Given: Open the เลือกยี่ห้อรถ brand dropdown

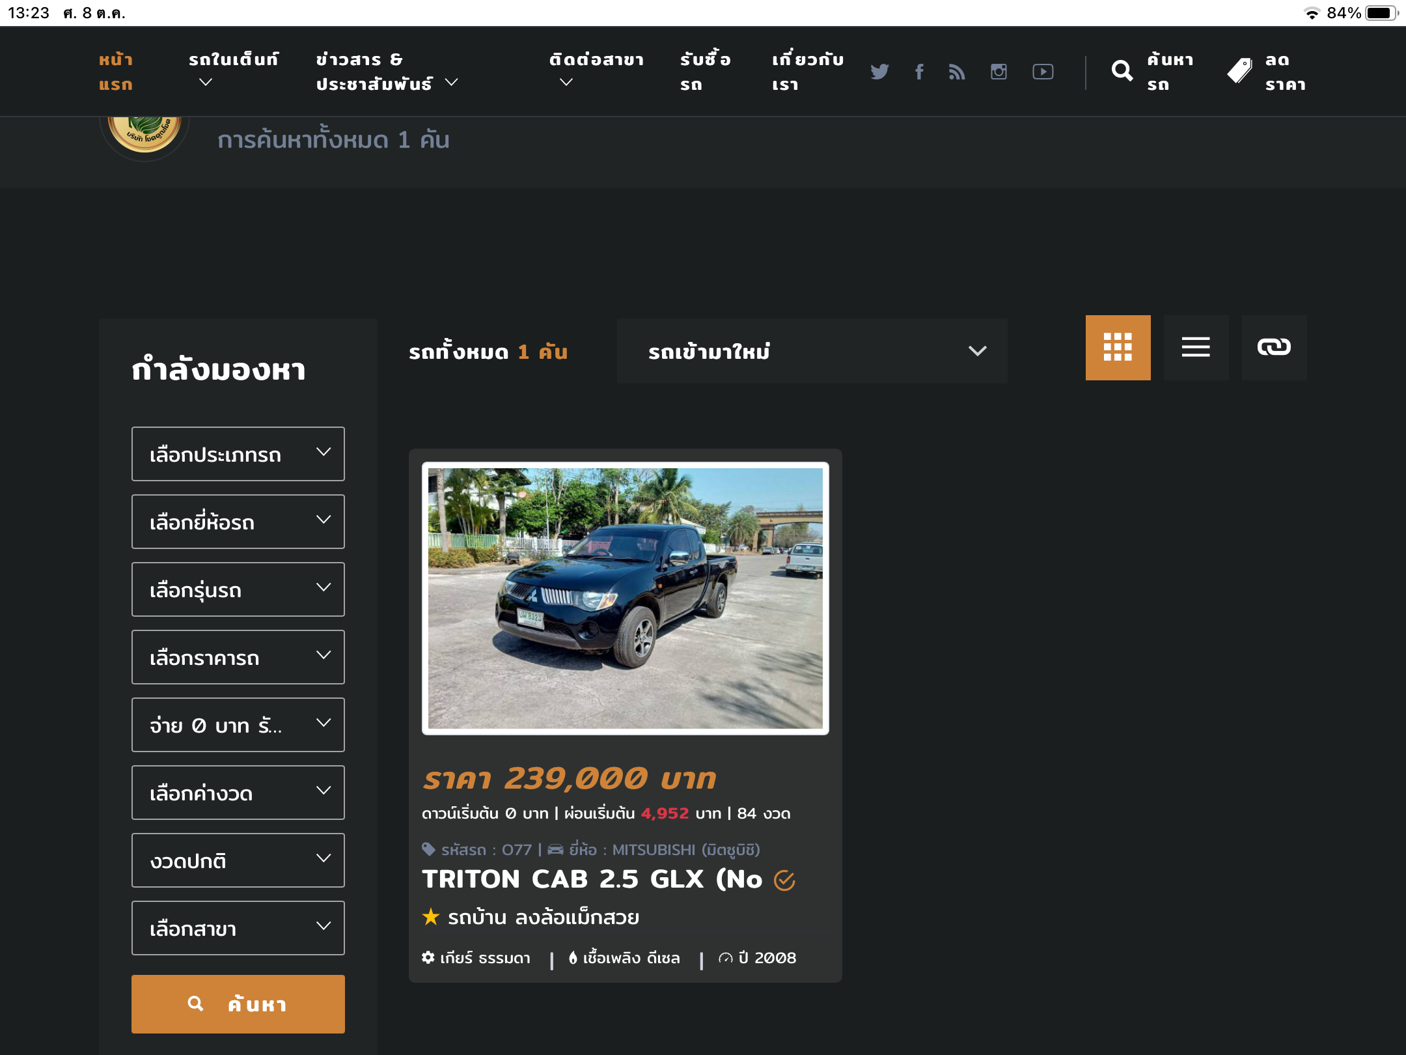Looking at the screenshot, I should click(x=238, y=522).
